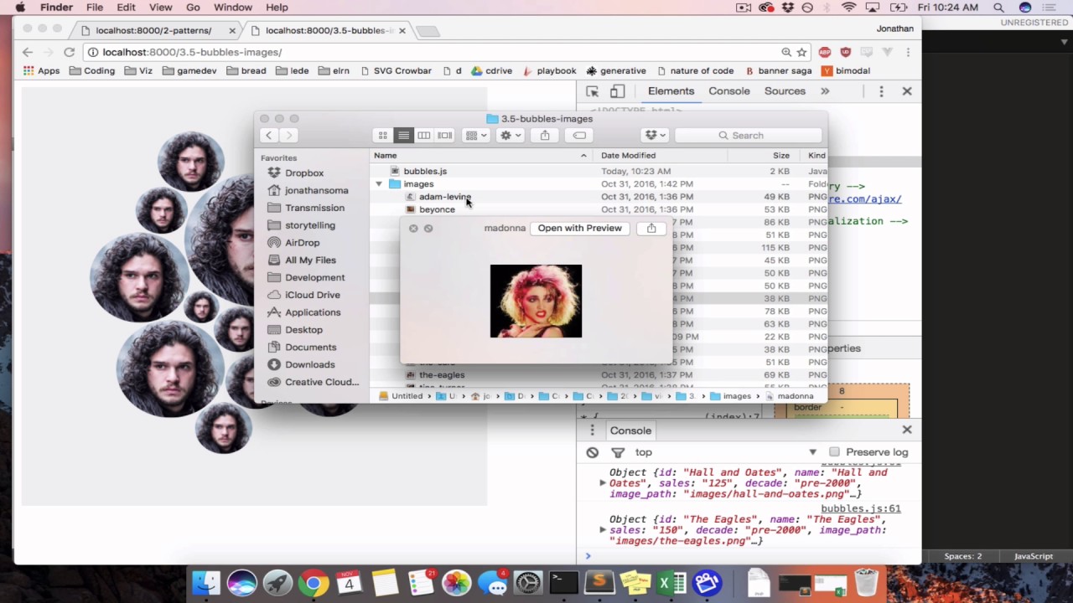Click the Finder share toolbar icon
The height and width of the screenshot is (603, 1073).
(545, 136)
